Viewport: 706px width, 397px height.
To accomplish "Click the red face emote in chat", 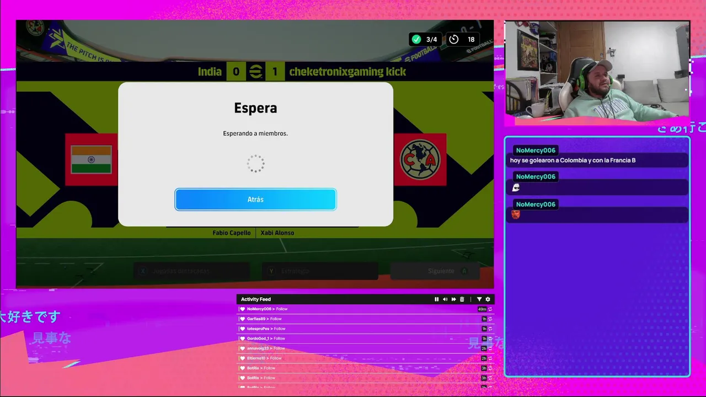I will tap(516, 214).
